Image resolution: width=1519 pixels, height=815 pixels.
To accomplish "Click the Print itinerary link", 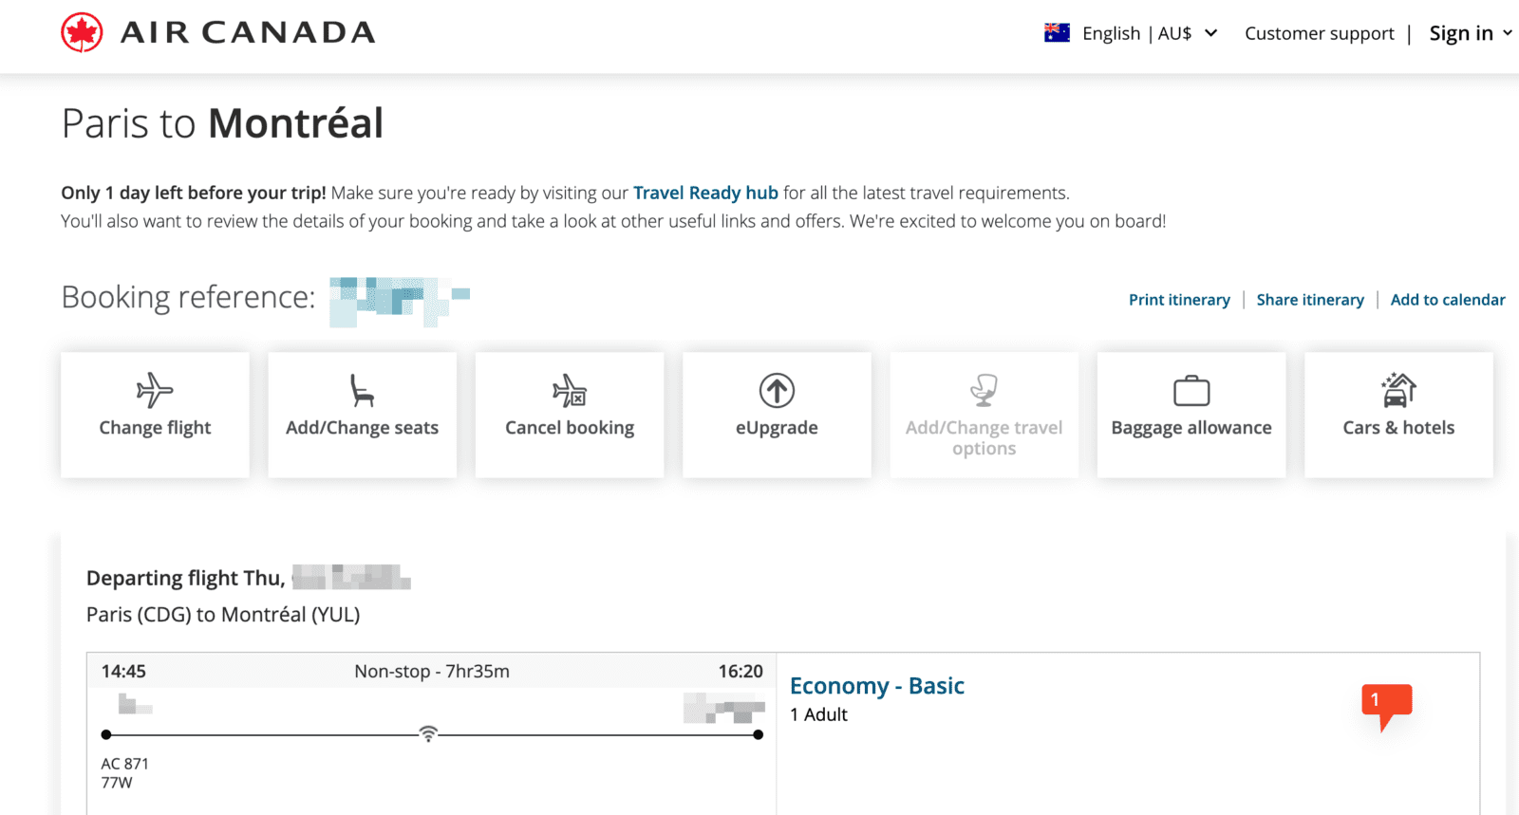I will point(1179,300).
